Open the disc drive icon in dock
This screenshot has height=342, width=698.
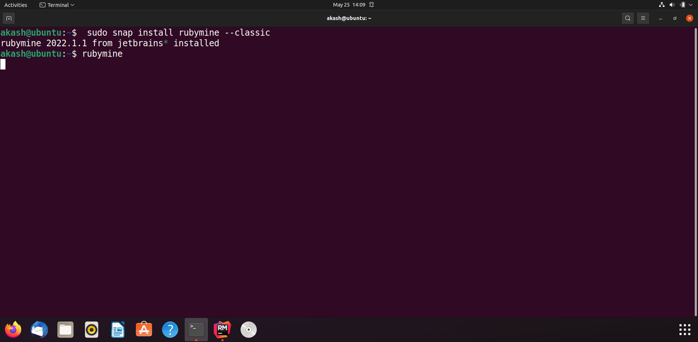[248, 329]
